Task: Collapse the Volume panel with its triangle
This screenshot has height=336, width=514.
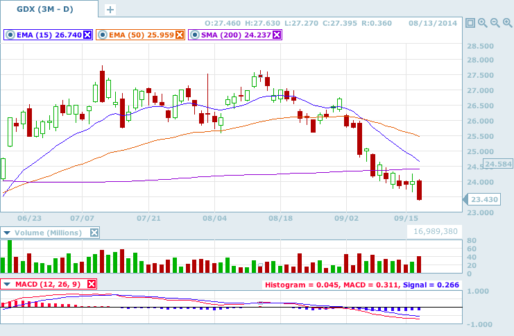Action: (x=6, y=233)
